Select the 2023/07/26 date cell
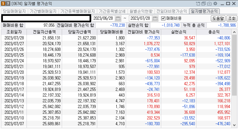The width and height of the screenshot is (238, 129). (14, 49)
